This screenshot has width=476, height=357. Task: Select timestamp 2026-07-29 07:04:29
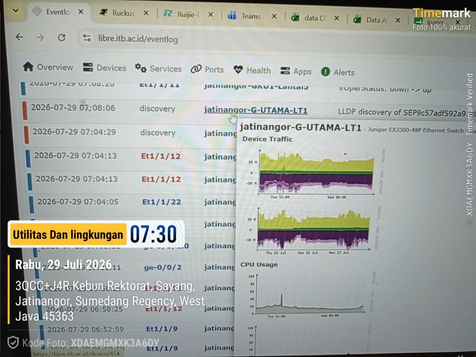(74, 132)
